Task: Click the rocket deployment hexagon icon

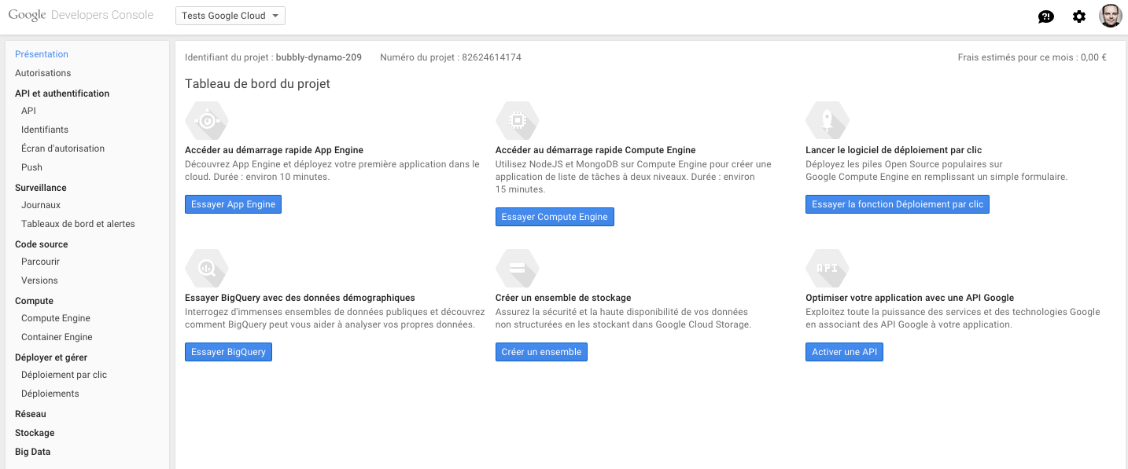Action: [x=828, y=121]
